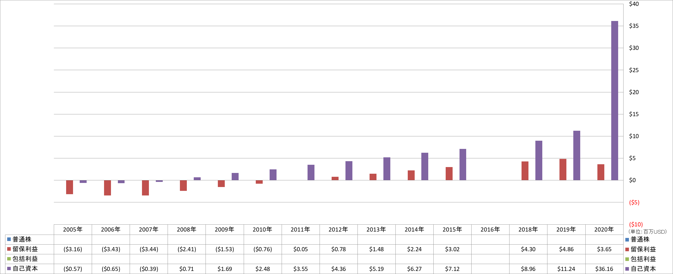Click the ($0.57) 自己資本 cell
673x274 pixels.
73,269
